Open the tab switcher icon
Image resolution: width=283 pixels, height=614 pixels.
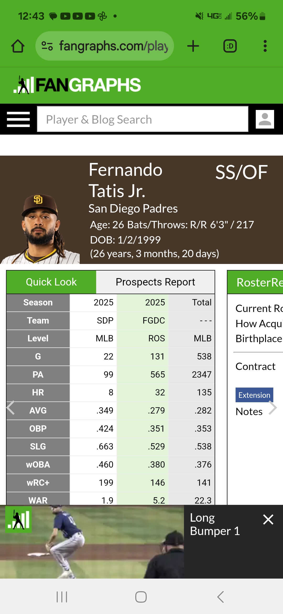[230, 46]
